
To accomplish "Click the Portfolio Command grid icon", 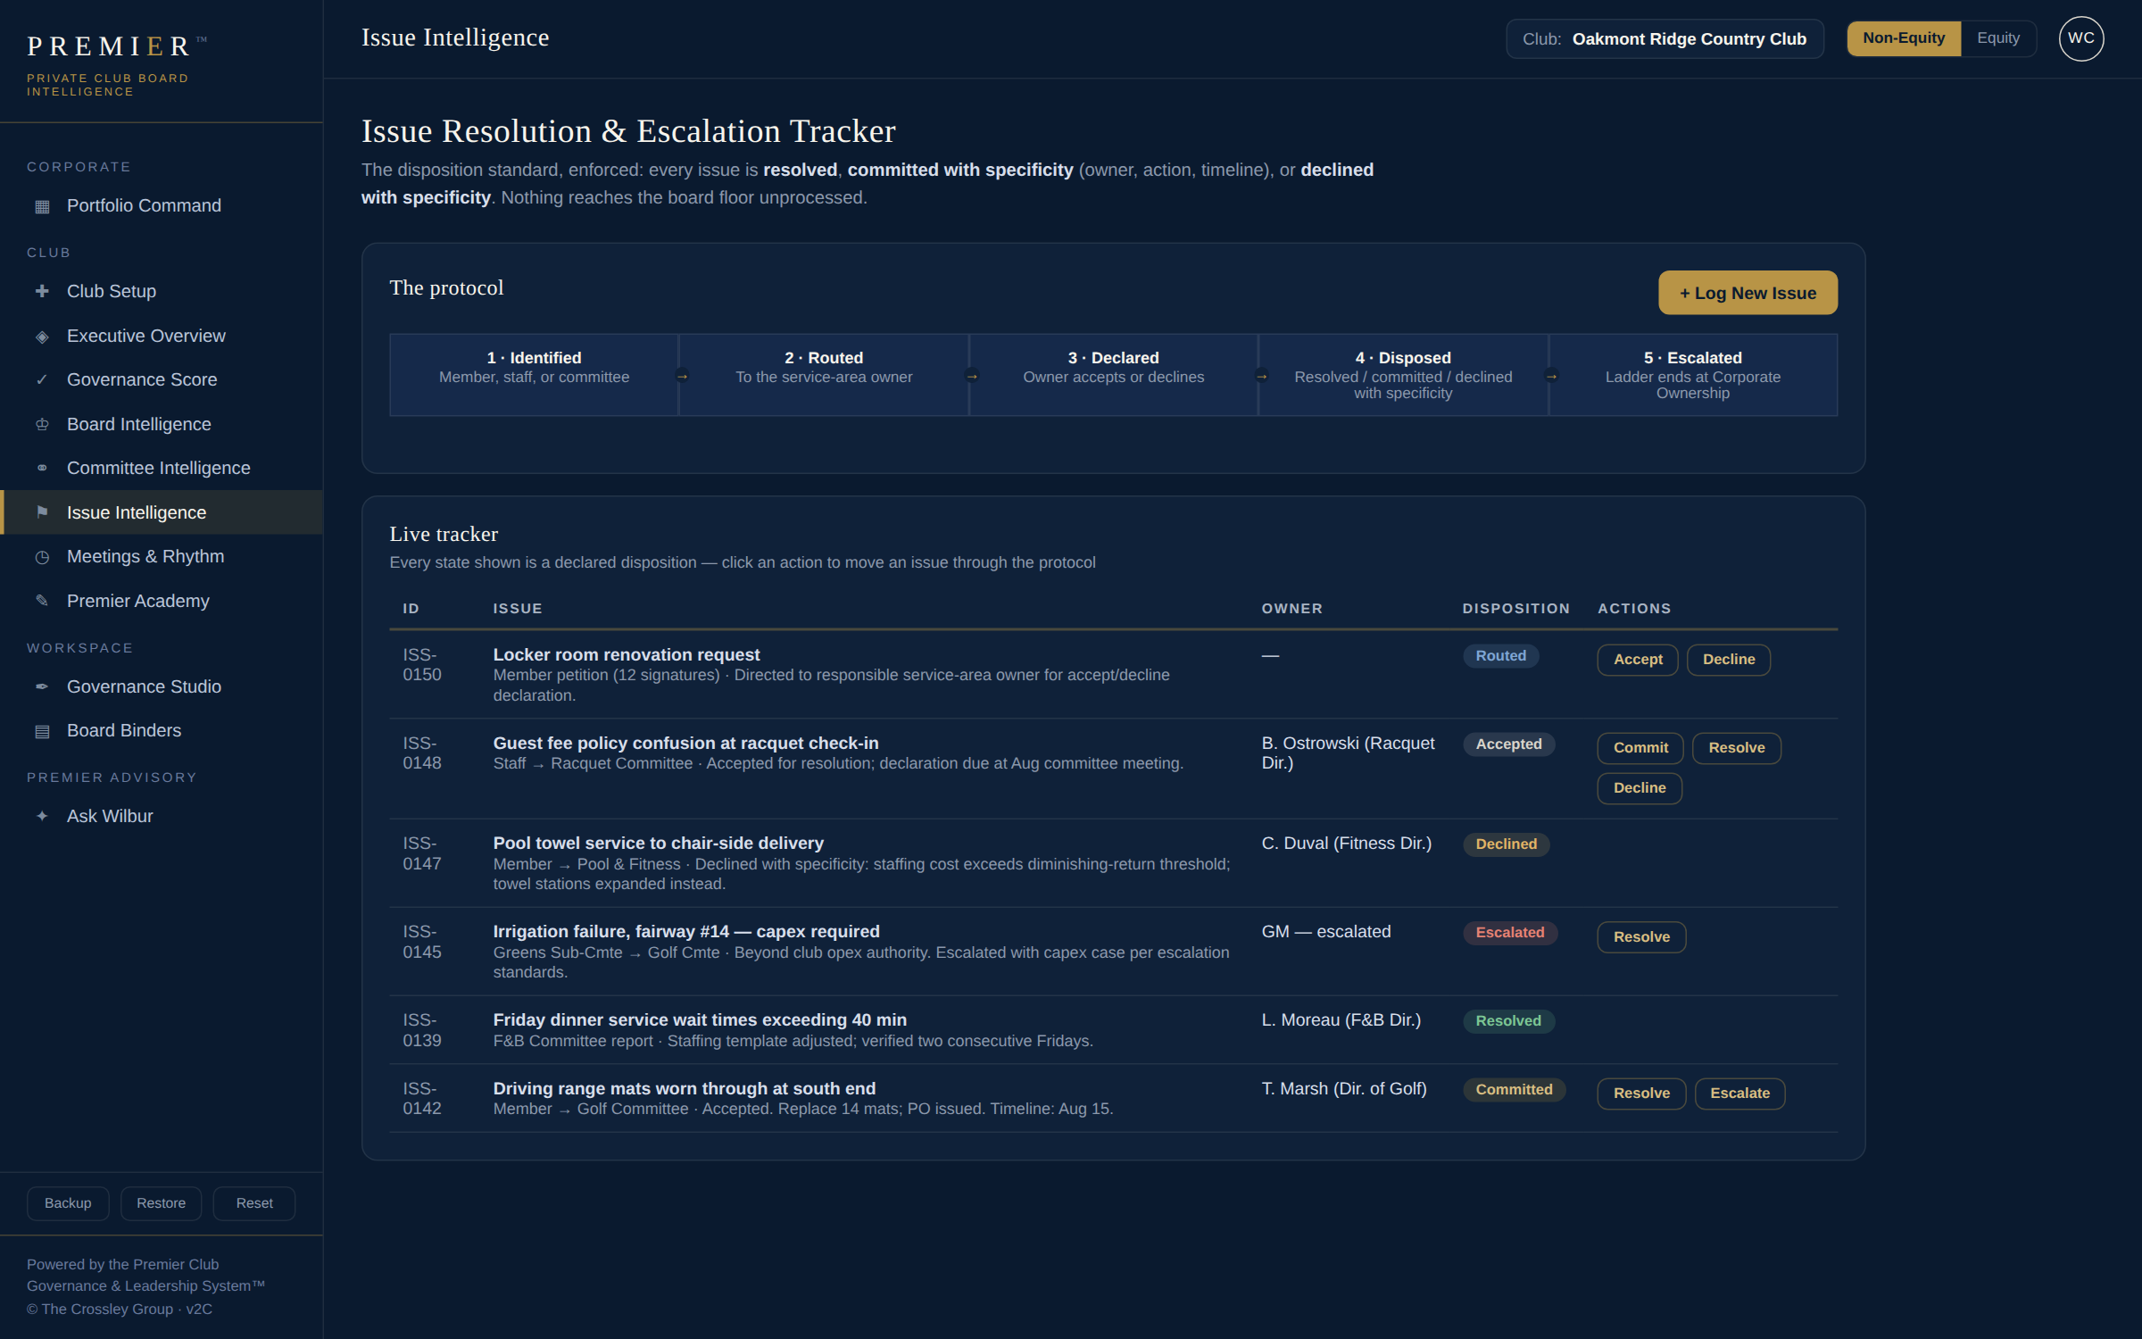I will 42,206.
